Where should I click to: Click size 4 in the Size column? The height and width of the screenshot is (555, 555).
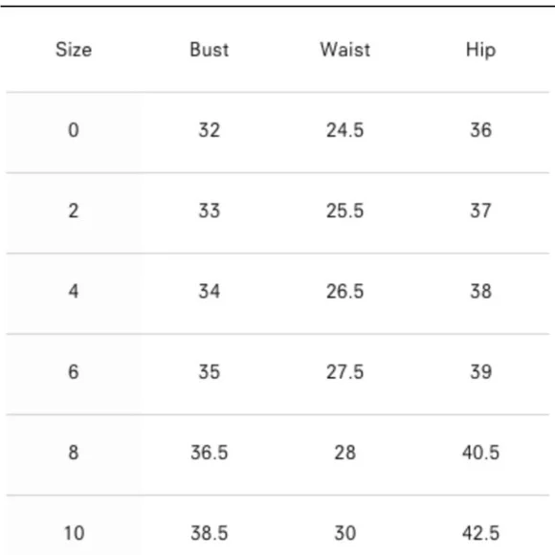click(x=74, y=291)
